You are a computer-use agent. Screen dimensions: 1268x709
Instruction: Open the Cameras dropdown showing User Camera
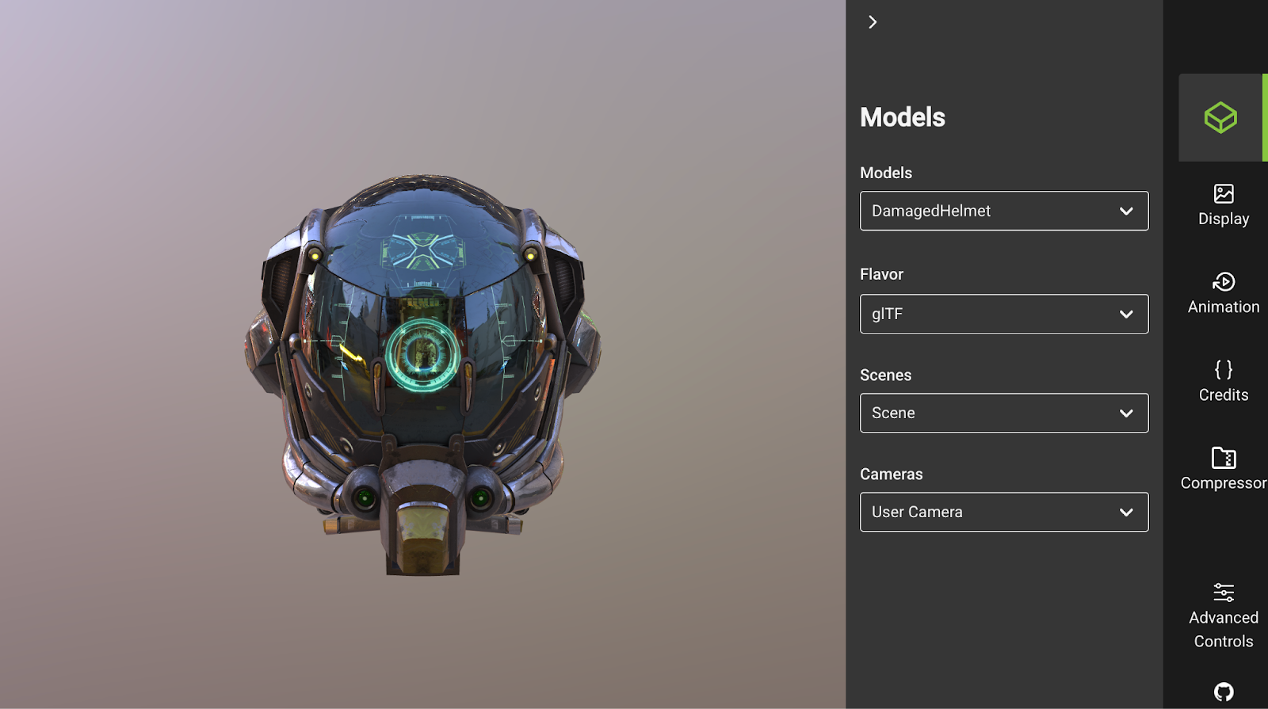(x=1004, y=512)
